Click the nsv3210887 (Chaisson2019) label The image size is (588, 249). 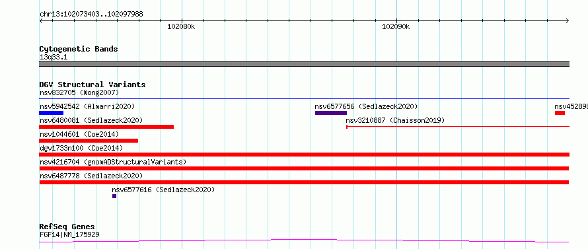click(x=395, y=120)
